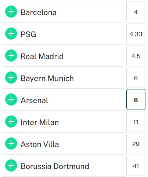This screenshot has height=177, width=148.
Task: Choose the Aston Villa 29 odds box
Action: click(136, 144)
